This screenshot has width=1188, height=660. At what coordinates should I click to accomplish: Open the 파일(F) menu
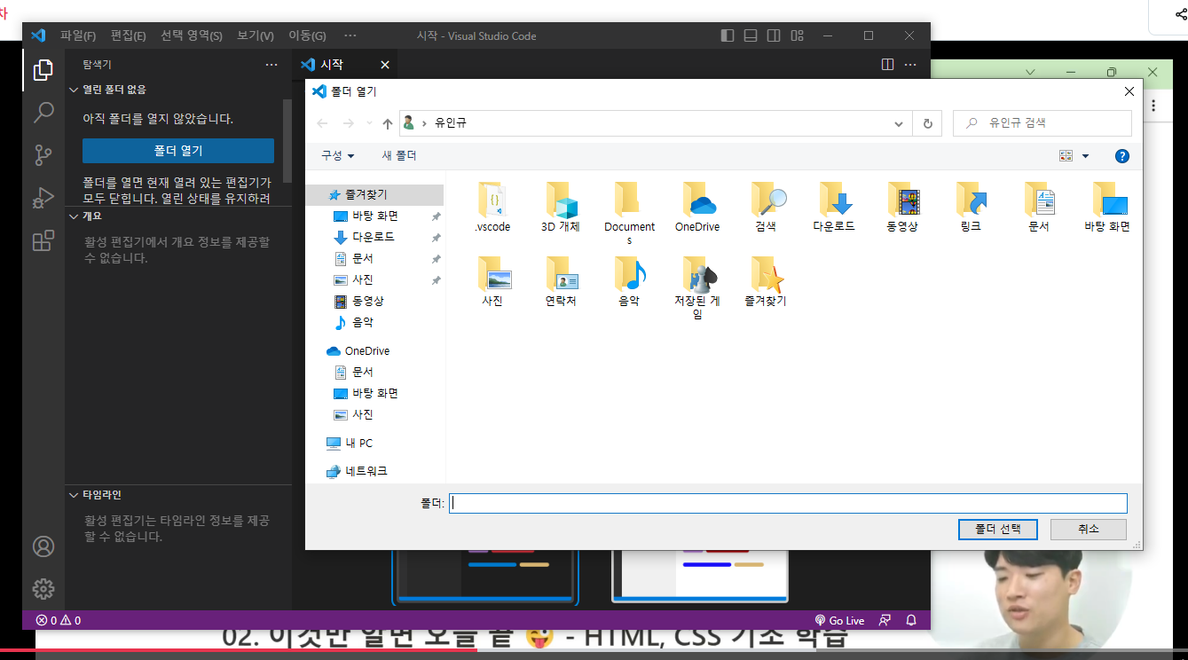pyautogui.click(x=78, y=35)
